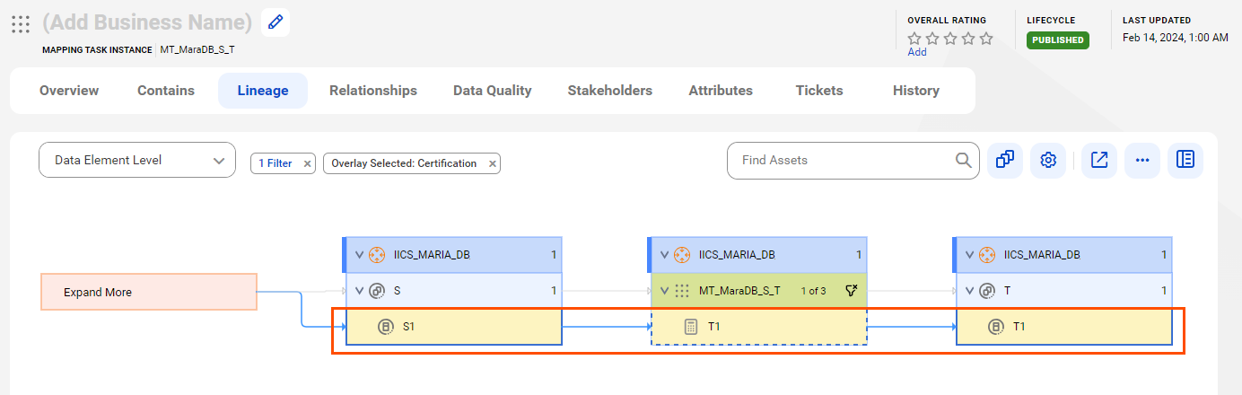The width and height of the screenshot is (1242, 395).
Task: Click Overlay Selected: Certification chip
Action: [x=404, y=163]
